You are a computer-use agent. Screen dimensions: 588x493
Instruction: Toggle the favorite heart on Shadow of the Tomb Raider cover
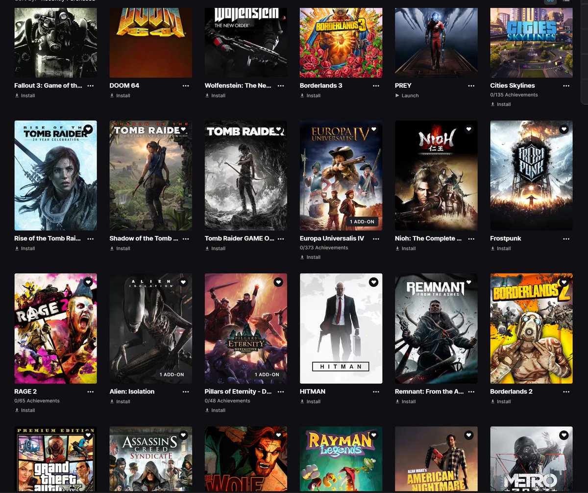183,129
